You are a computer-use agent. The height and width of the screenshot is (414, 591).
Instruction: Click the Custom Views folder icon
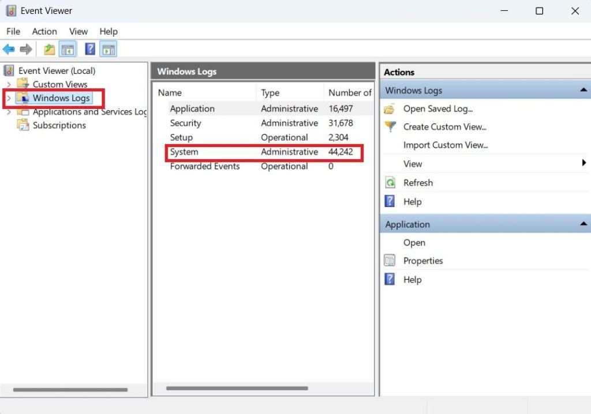point(23,84)
